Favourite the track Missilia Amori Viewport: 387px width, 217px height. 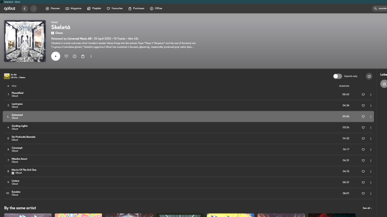click(363, 160)
